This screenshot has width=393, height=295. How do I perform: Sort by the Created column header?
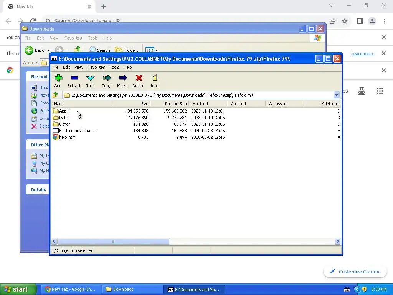pyautogui.click(x=246, y=104)
